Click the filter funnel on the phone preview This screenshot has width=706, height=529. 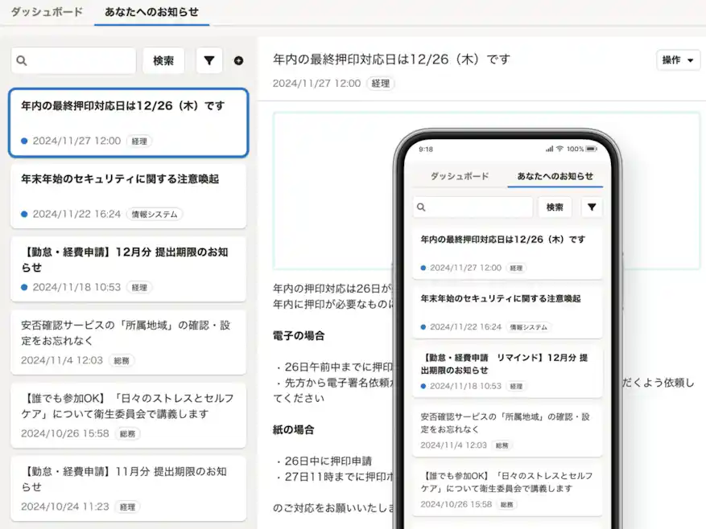592,207
